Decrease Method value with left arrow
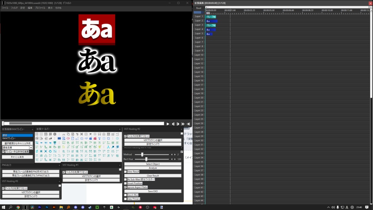Image resolution: width=373 pixels, height=210 pixels. tap(172, 155)
